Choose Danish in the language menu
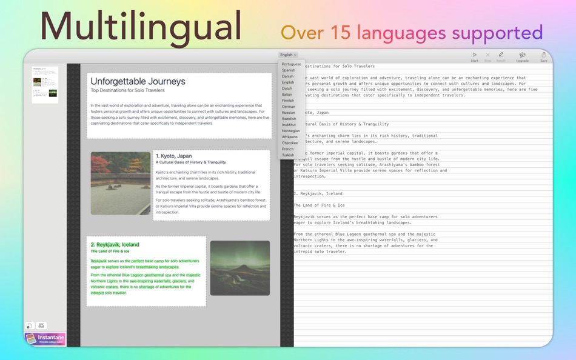Viewport: 576px width, 360px height. point(287,76)
